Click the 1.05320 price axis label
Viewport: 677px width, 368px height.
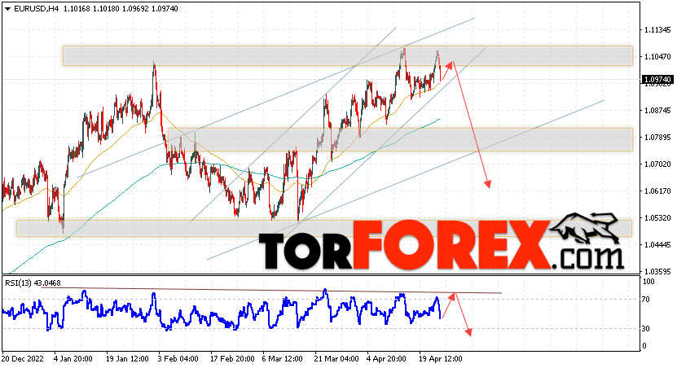coord(657,218)
